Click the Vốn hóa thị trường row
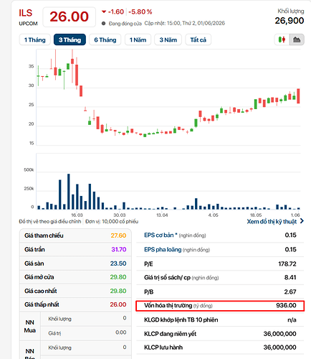The width and height of the screenshot is (311, 359). (x=220, y=306)
